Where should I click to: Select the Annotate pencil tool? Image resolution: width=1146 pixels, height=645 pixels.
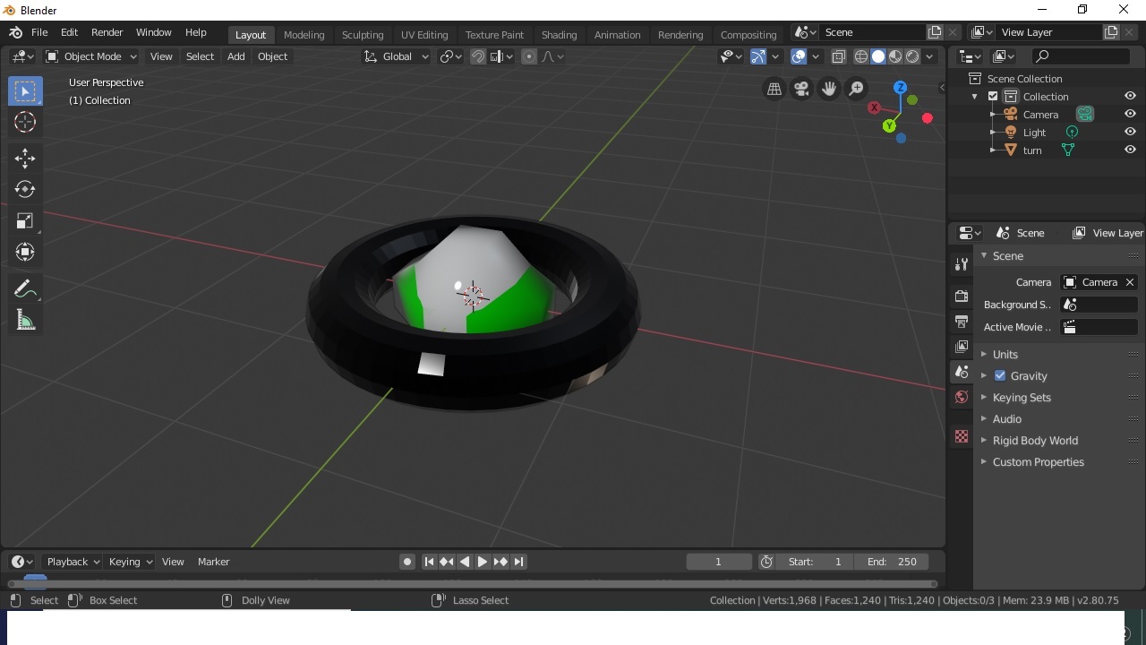(25, 288)
